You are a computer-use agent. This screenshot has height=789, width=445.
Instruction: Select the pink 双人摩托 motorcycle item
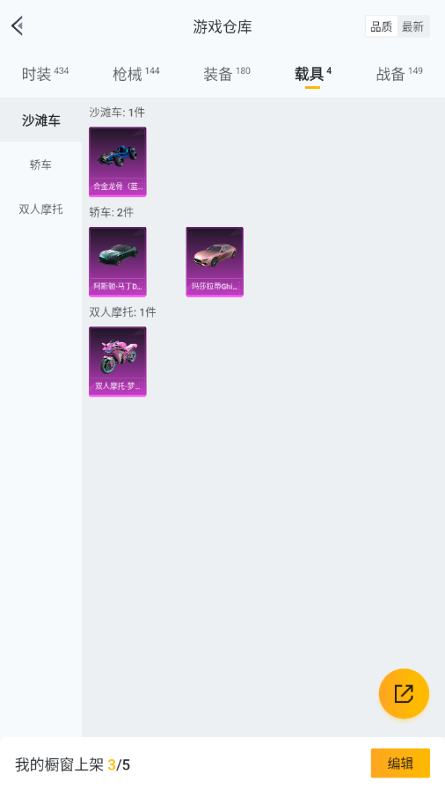coord(118,362)
